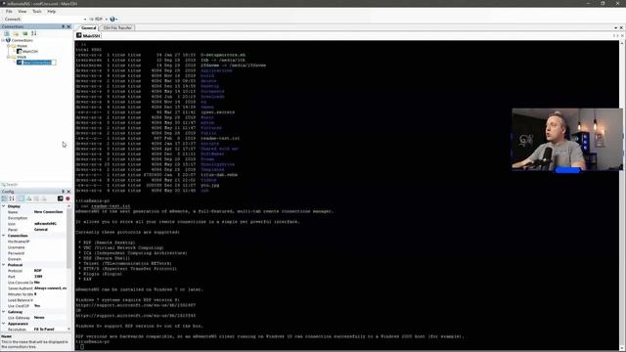
Task: Click the Minutes to Idle value
Action: pos(35,294)
